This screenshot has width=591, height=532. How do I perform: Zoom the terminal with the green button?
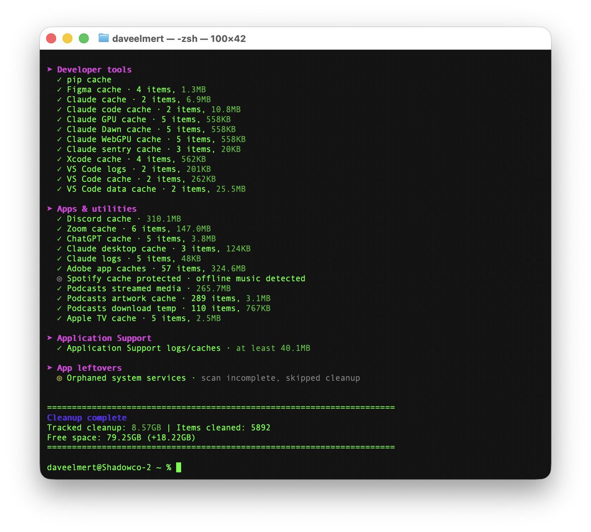click(84, 38)
